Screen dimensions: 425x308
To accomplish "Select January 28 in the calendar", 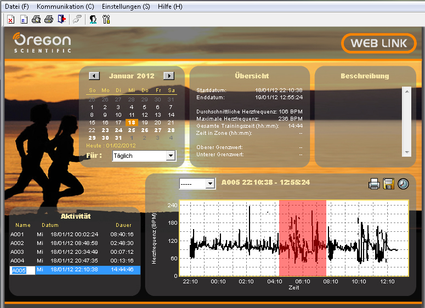I will (171, 130).
